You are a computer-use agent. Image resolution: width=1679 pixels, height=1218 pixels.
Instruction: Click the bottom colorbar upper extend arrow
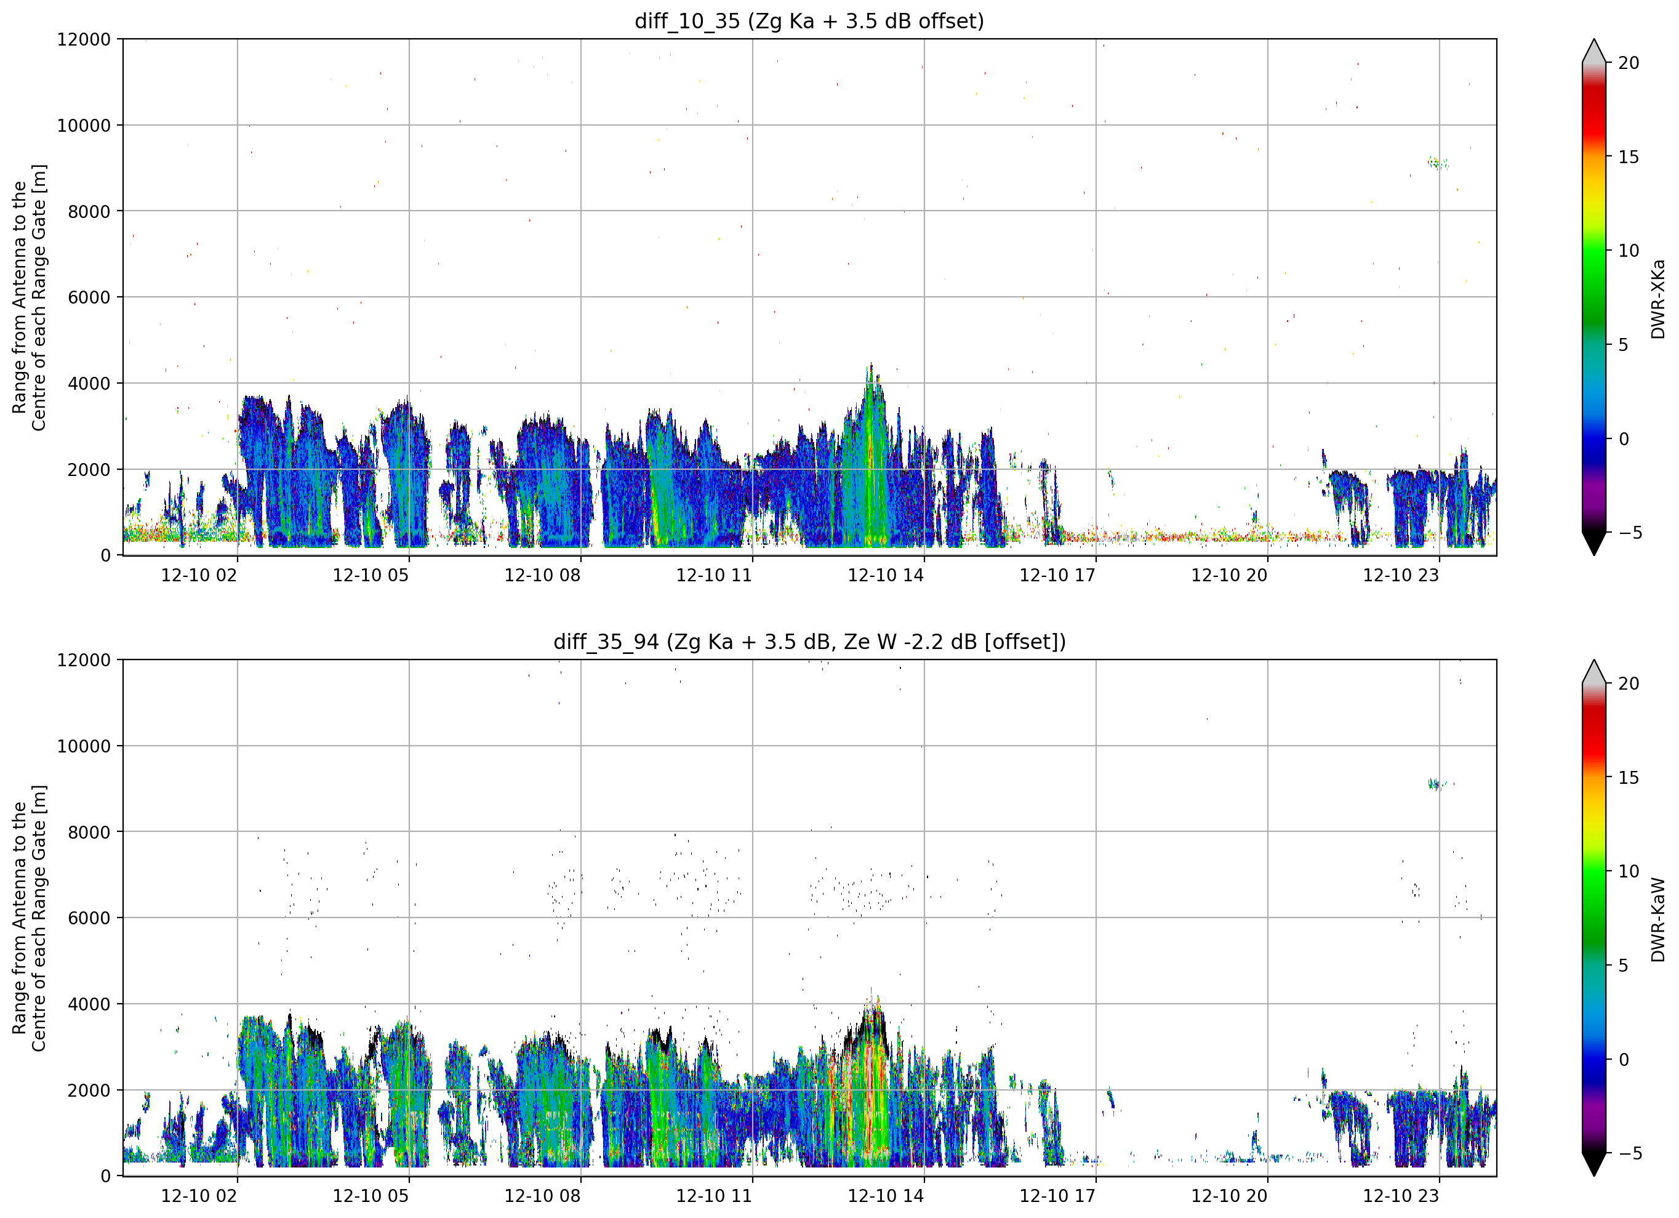point(1594,671)
